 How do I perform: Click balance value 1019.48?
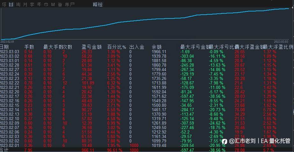point(159,145)
